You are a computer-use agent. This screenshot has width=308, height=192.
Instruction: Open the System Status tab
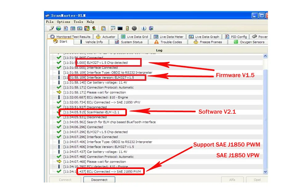[129, 42]
